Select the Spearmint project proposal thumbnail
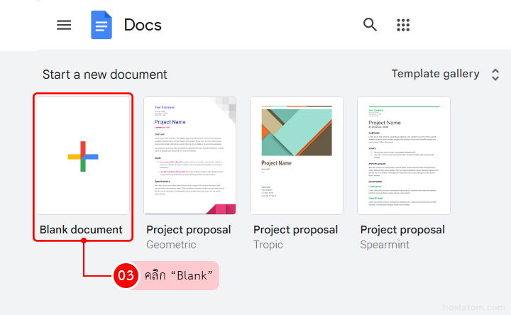 click(x=403, y=155)
